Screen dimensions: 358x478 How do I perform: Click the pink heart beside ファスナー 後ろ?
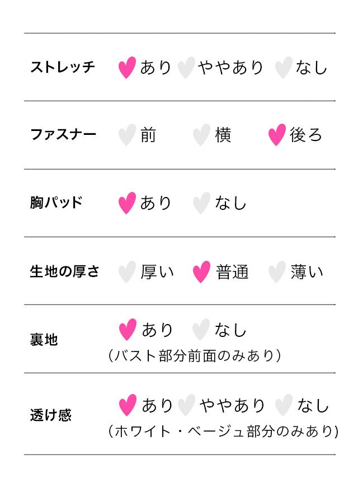pos(277,135)
